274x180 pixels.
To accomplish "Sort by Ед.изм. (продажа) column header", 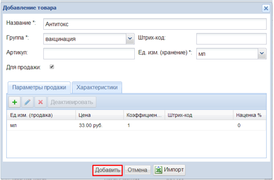I will point(41,115).
